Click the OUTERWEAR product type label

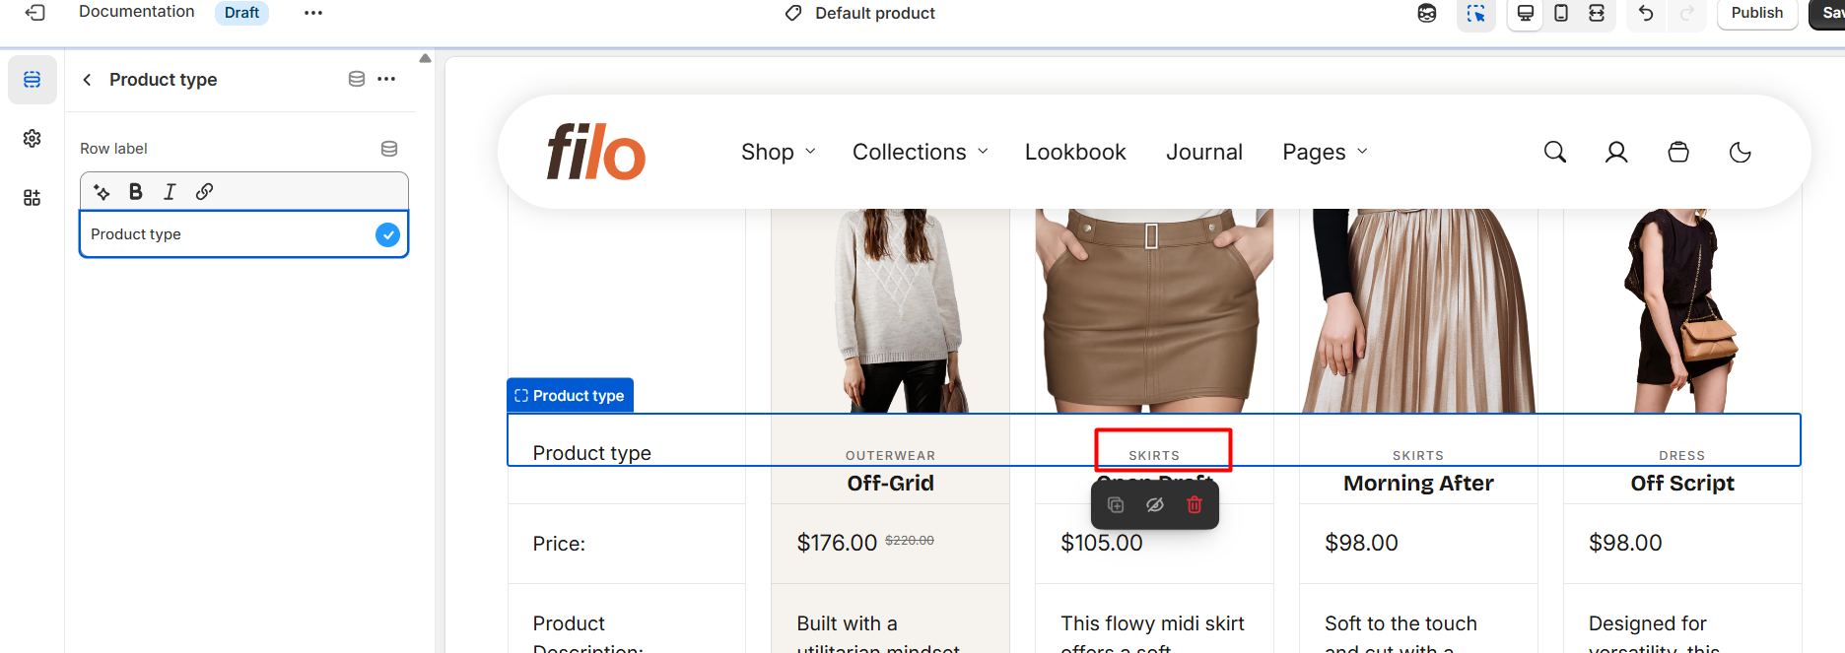pos(891,456)
